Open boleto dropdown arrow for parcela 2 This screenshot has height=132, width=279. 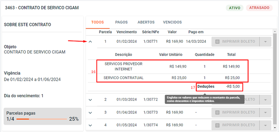[265, 100]
